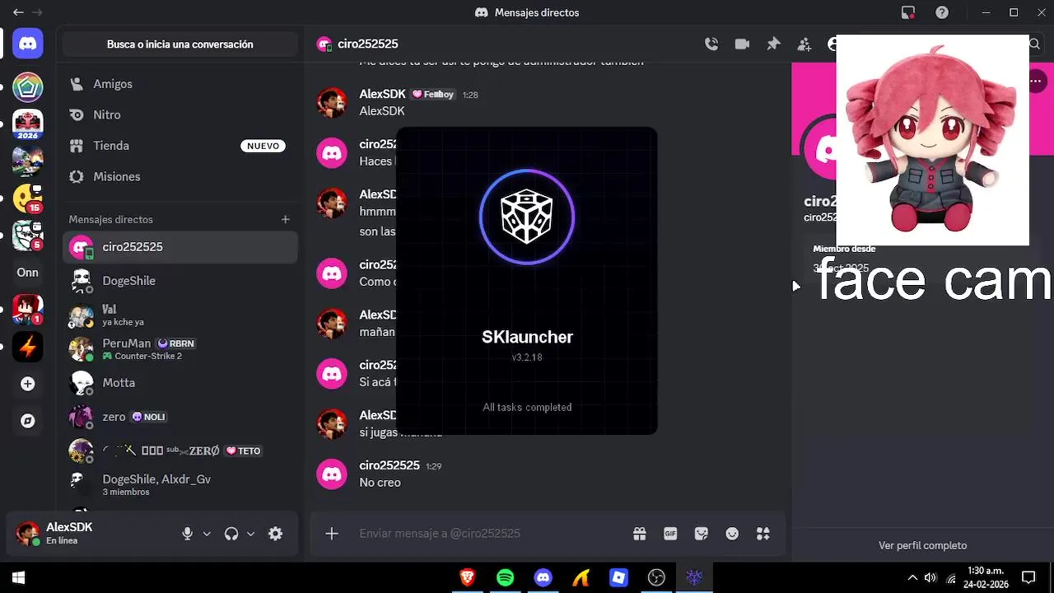Click AlexSDK user panel avatar
This screenshot has width=1054, height=593.
pyautogui.click(x=28, y=534)
